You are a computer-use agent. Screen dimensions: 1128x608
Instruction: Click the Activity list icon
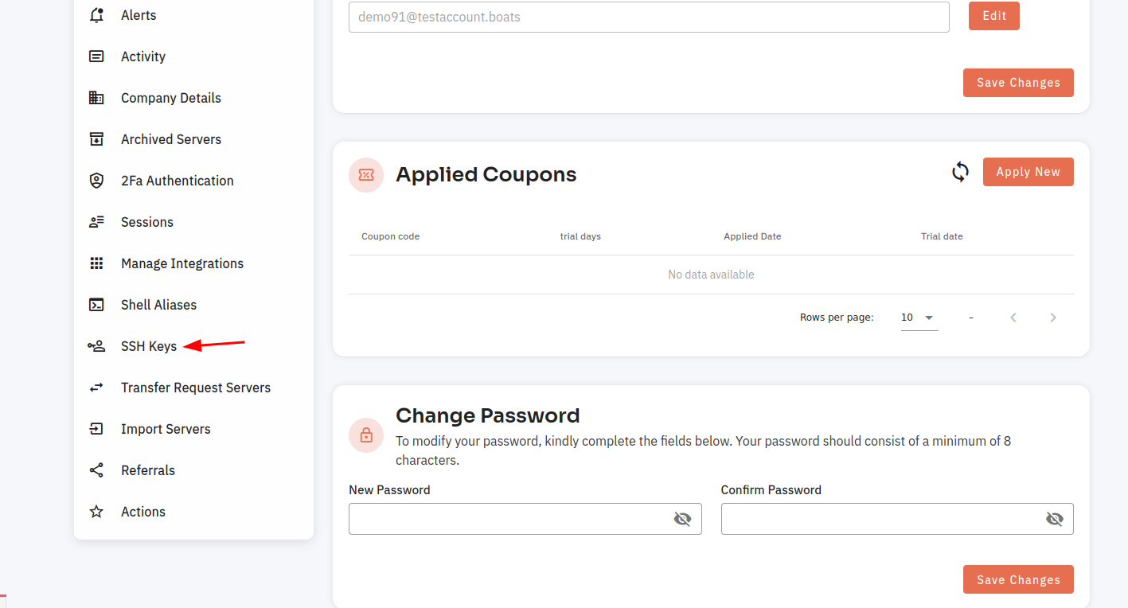pos(96,57)
